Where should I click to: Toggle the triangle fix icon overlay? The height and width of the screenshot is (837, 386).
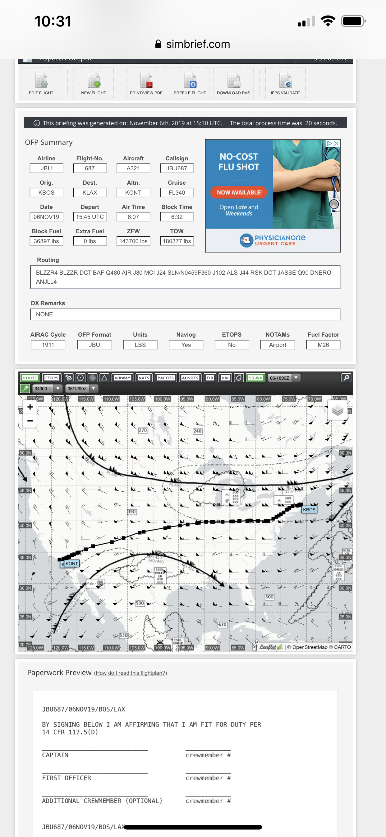click(x=104, y=378)
